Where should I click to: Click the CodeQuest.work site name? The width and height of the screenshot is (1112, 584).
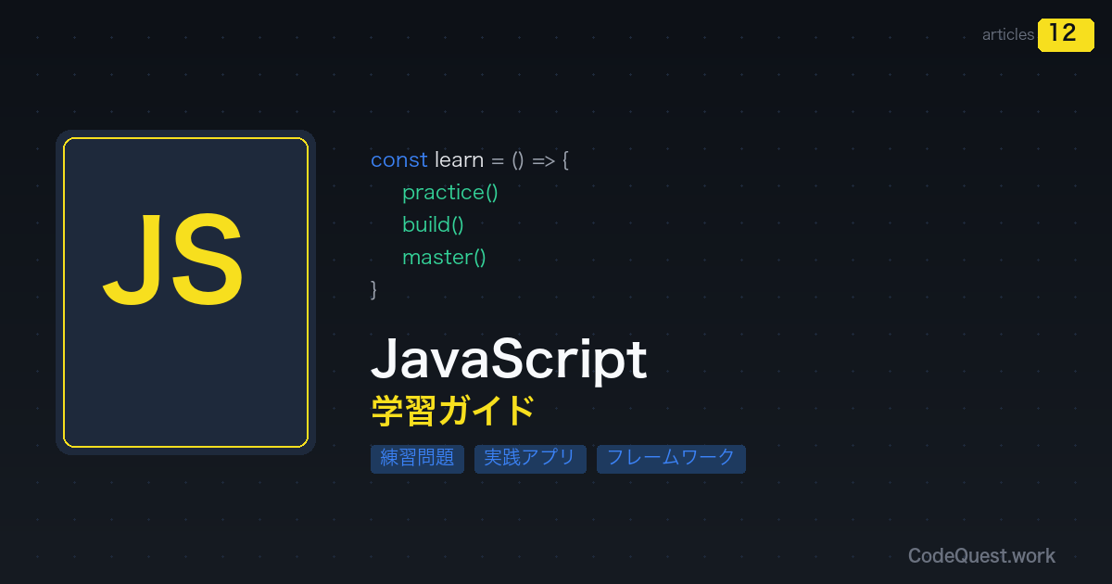(981, 556)
